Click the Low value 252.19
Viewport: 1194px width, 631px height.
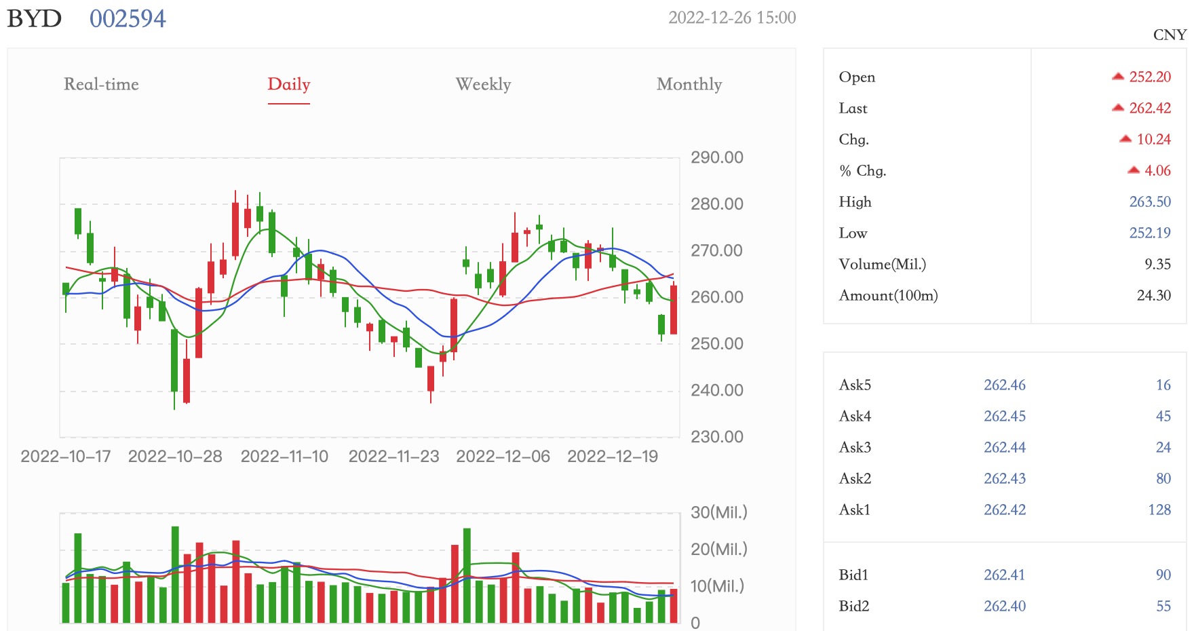coord(1150,233)
